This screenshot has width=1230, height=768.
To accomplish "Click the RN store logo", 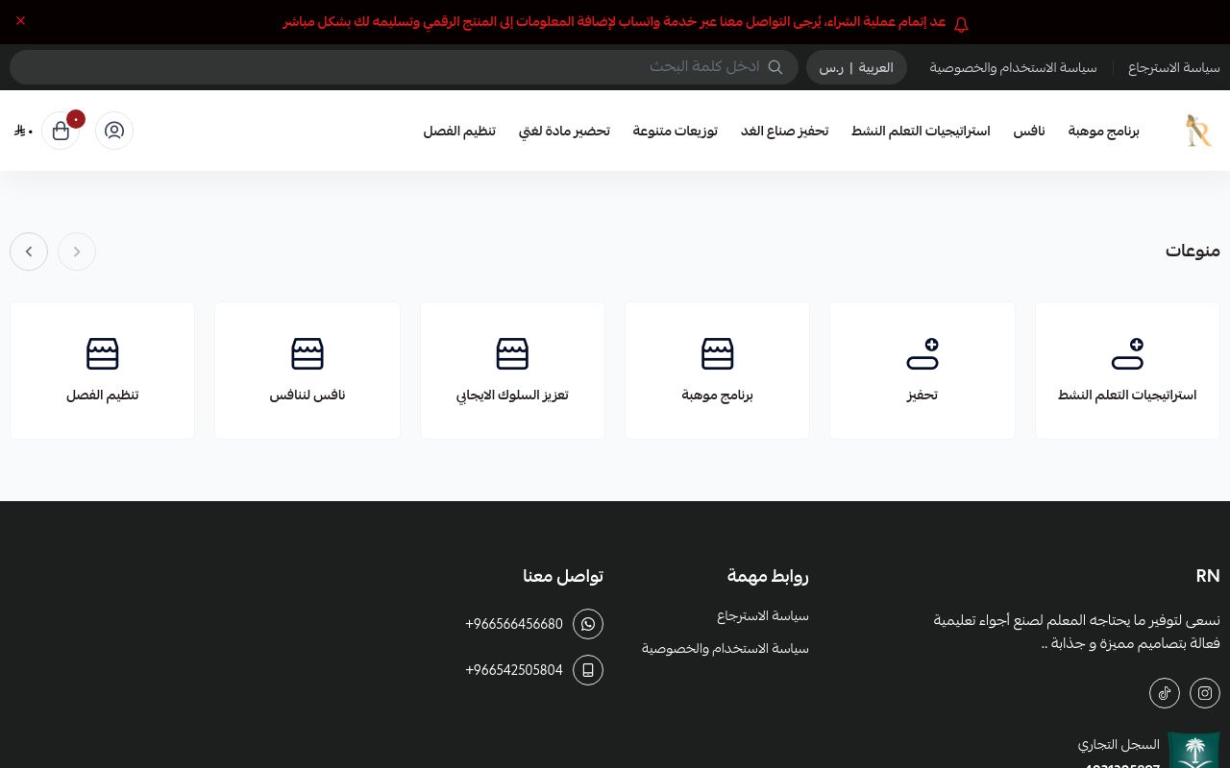I will pyautogui.click(x=1197, y=131).
